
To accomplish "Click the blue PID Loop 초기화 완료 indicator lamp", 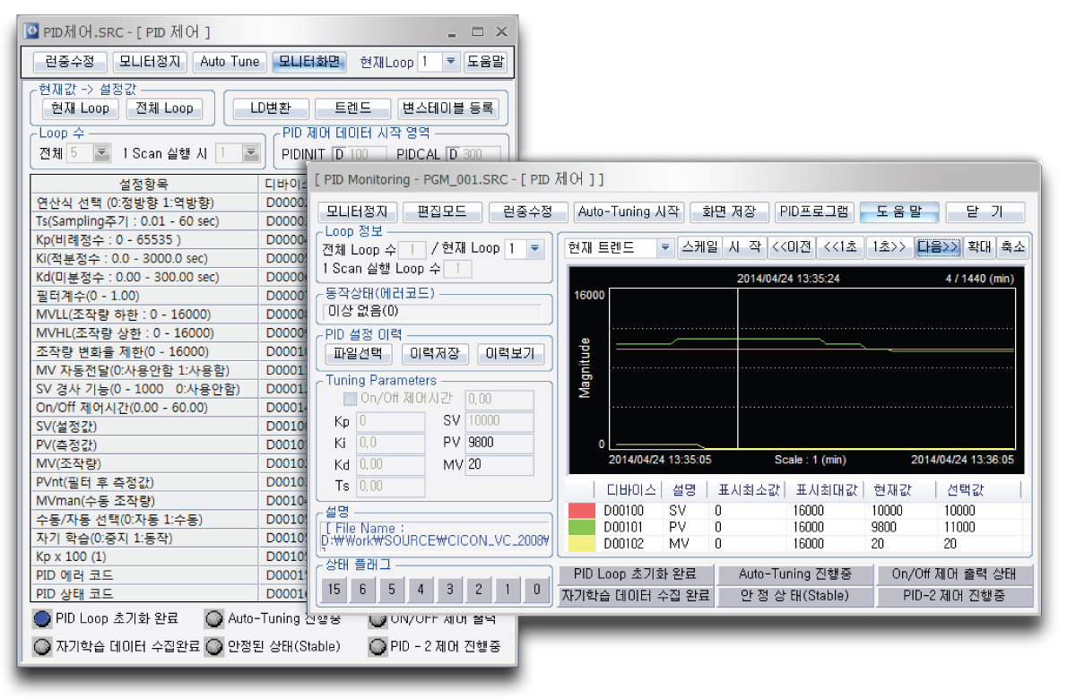I will [x=42, y=618].
